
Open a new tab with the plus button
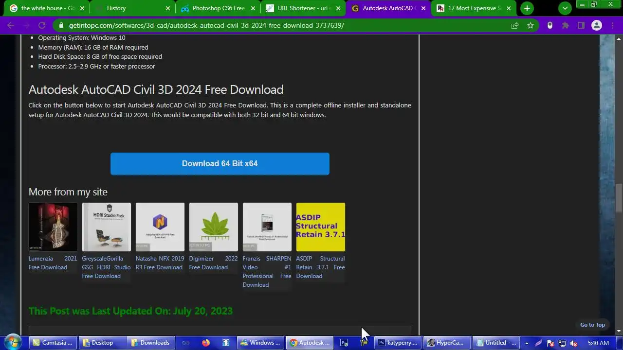tap(527, 8)
